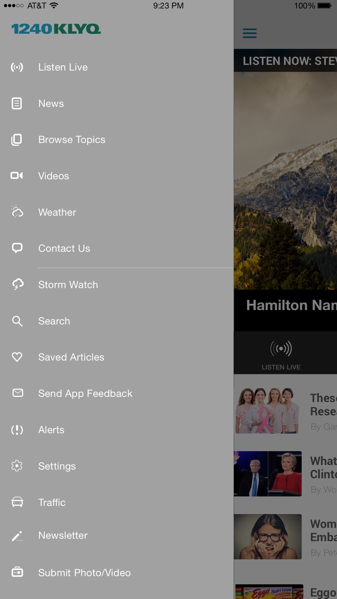The height and width of the screenshot is (599, 337).
Task: Tap the Videos camera icon
Action: [x=17, y=176]
